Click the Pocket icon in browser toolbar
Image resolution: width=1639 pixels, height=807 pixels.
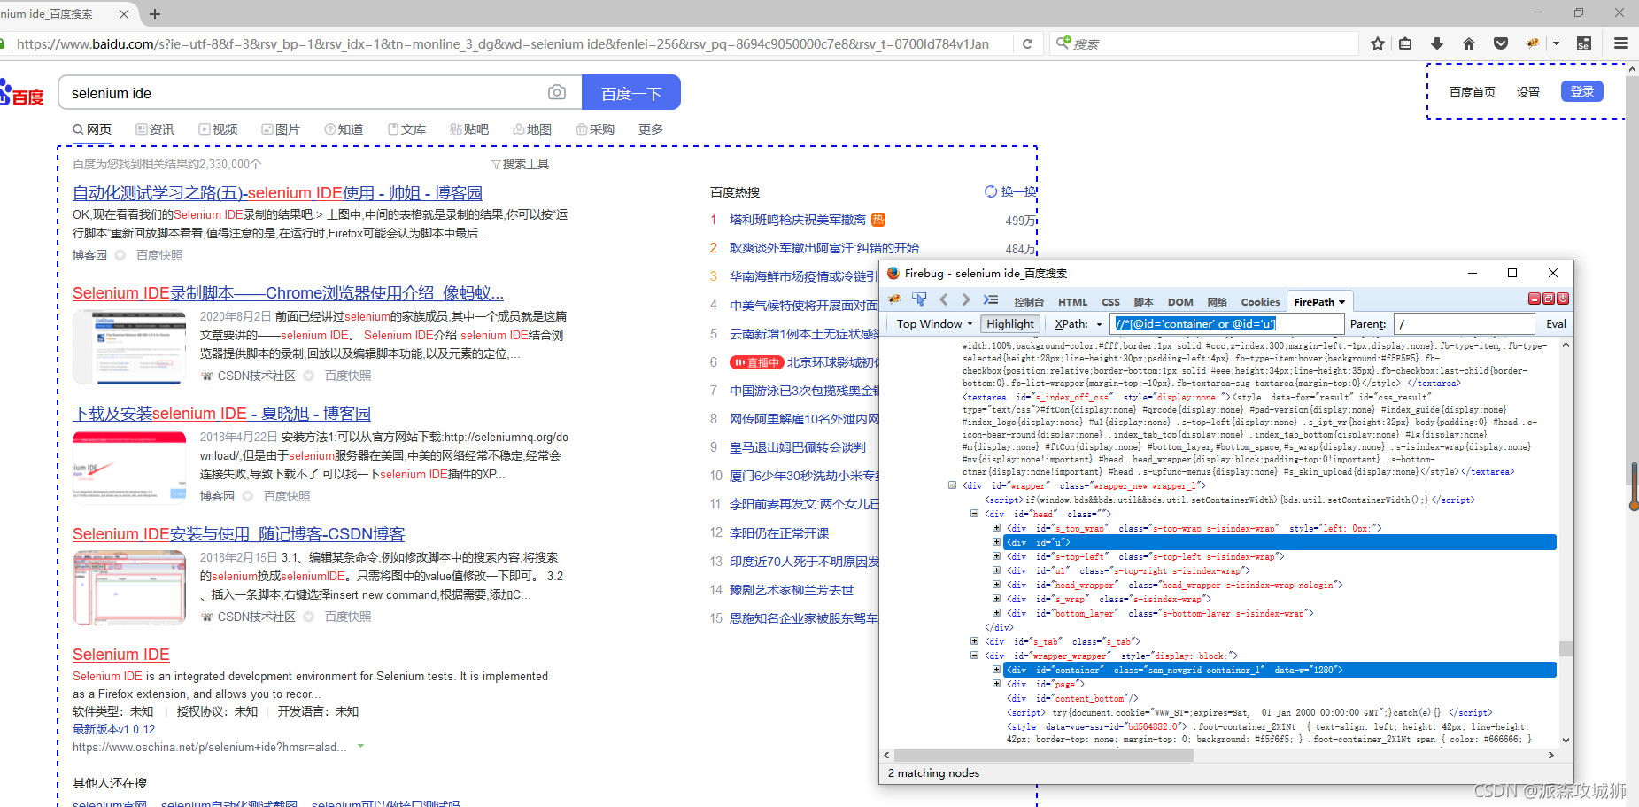point(1501,43)
